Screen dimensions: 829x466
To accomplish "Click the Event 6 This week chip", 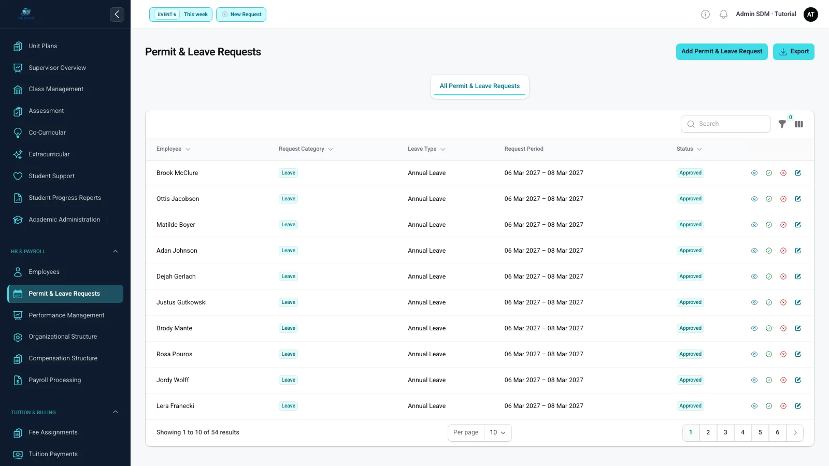I will point(181,14).
